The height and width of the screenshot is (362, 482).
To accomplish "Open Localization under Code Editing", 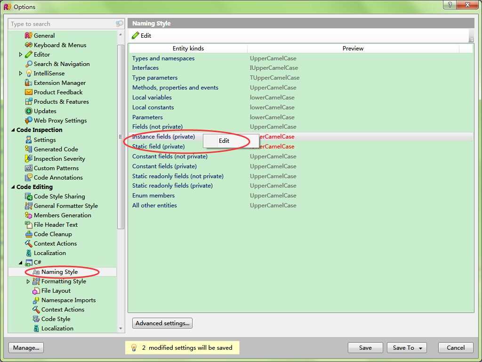I will pos(50,253).
